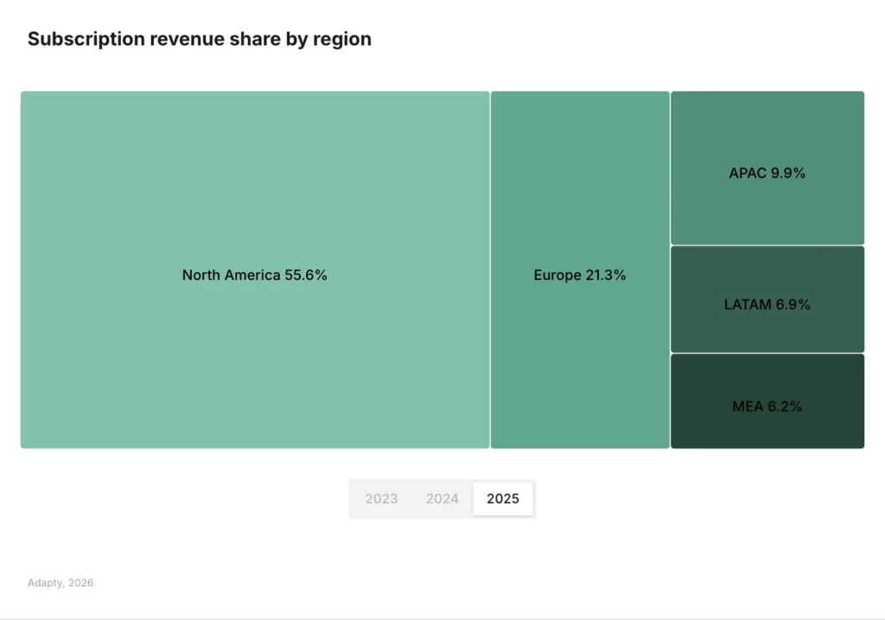Select the active 2025 year tab

point(503,498)
